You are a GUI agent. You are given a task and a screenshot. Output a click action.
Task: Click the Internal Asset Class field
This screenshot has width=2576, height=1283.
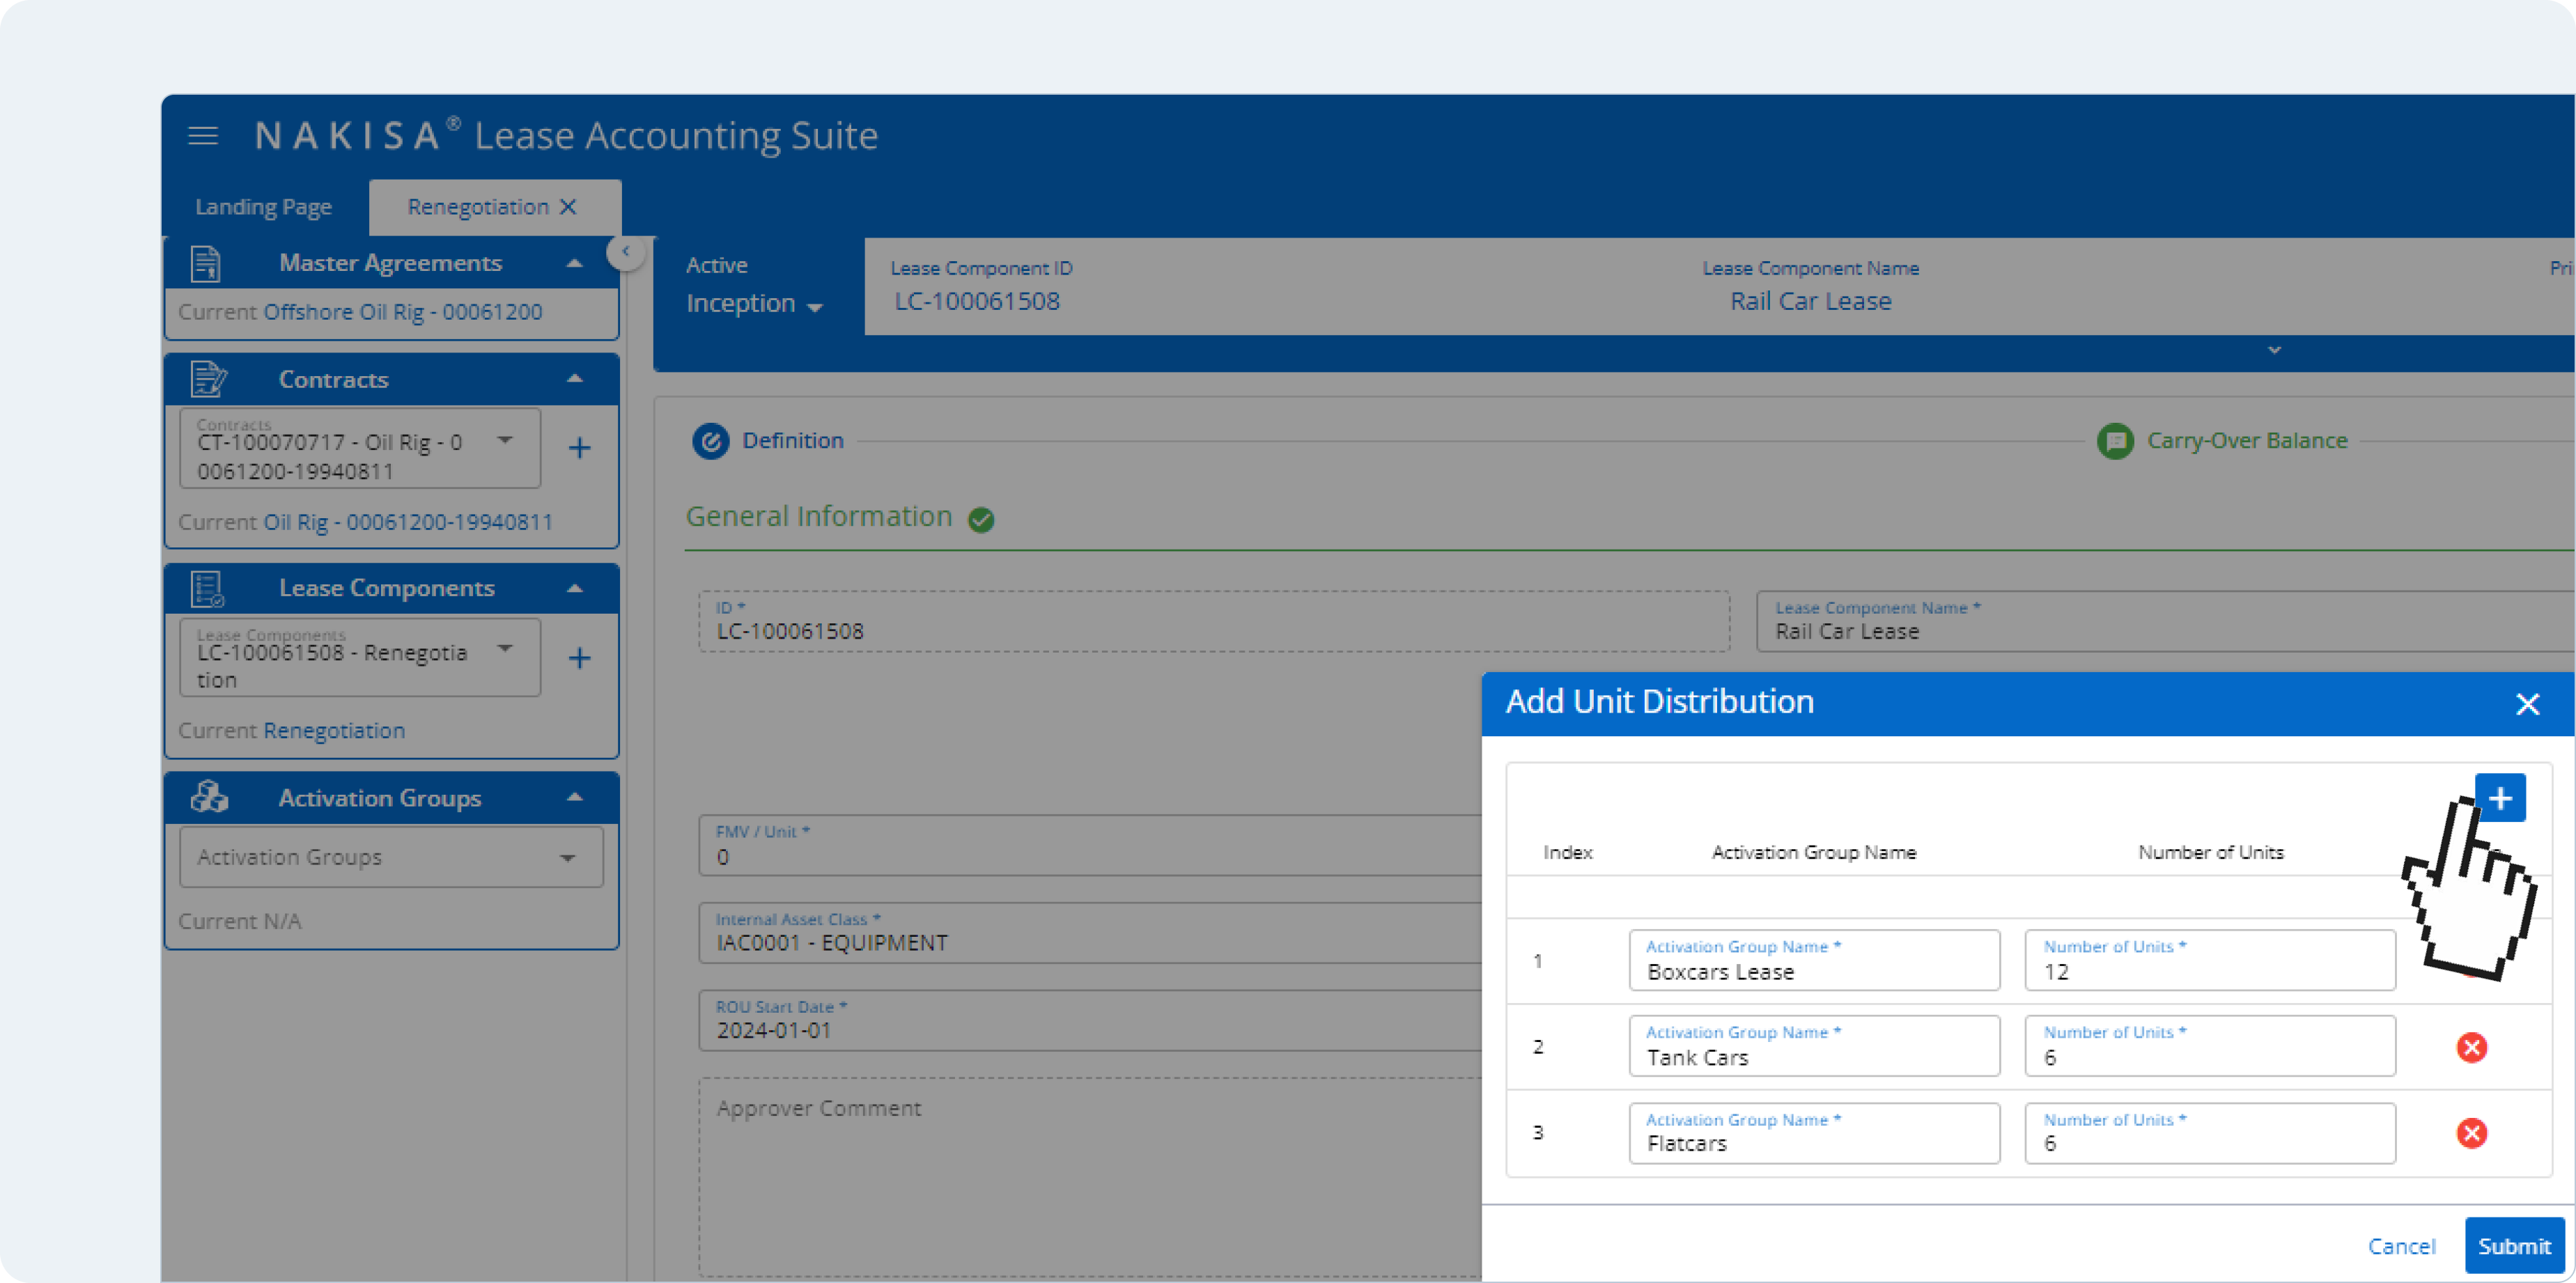coord(1090,932)
